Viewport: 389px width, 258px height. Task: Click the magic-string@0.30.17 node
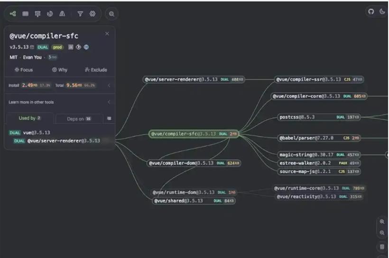319,154
